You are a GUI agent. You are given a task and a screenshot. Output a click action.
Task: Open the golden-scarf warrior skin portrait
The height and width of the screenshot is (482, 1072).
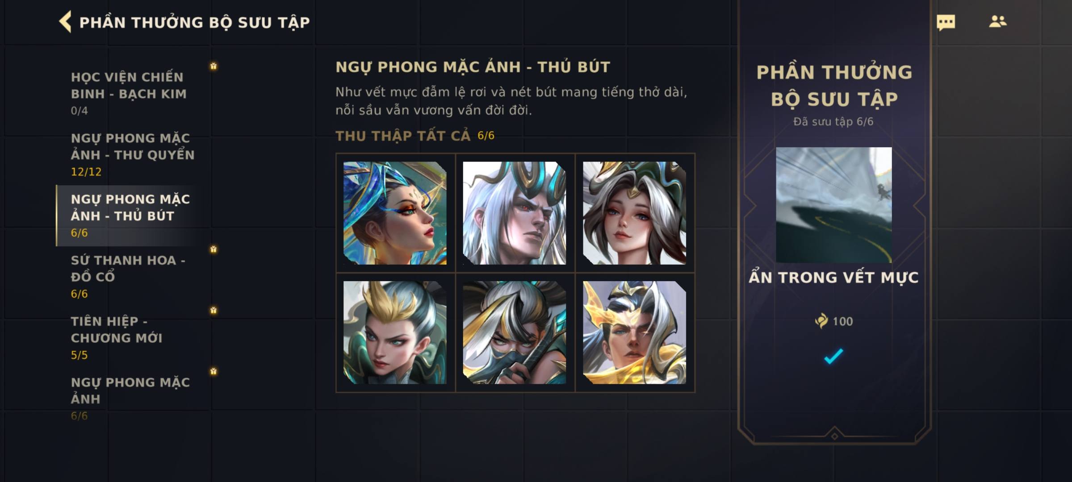point(634,332)
